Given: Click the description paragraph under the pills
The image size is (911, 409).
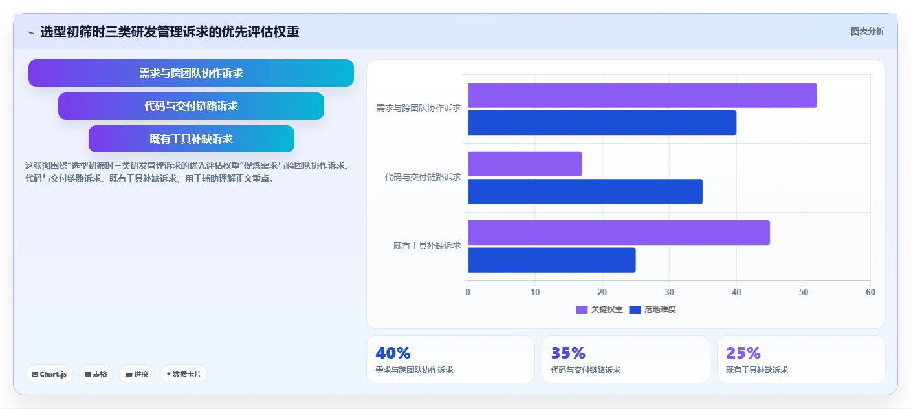Looking at the screenshot, I should click(x=188, y=173).
